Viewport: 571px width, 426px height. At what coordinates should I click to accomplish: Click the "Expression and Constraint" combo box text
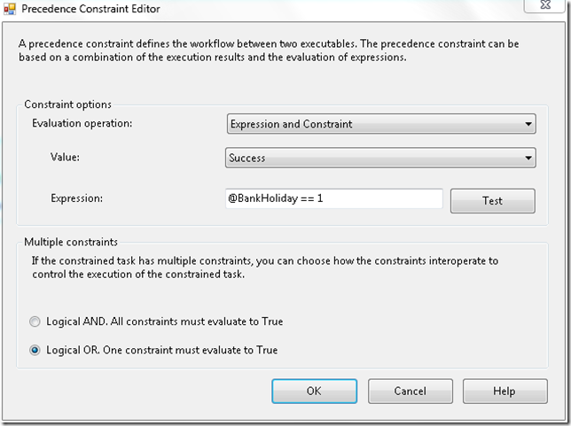click(x=291, y=124)
